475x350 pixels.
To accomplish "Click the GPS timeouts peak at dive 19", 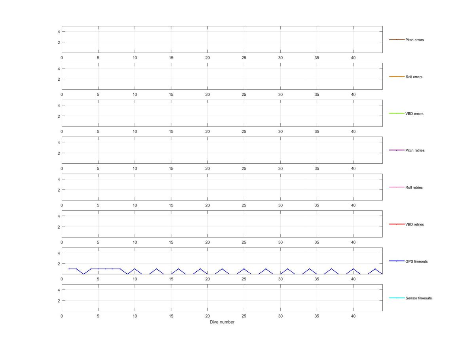I will point(200,269).
